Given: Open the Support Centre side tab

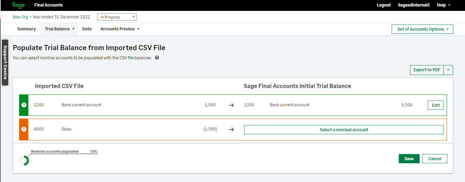Looking at the screenshot, I should (x=5, y=62).
